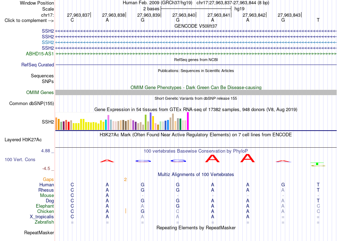Click the '2 bases' scale bar

pos(196,9)
